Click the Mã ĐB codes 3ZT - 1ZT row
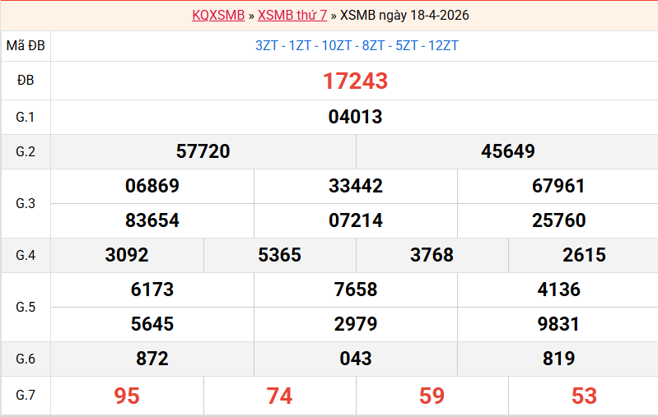 click(x=357, y=45)
